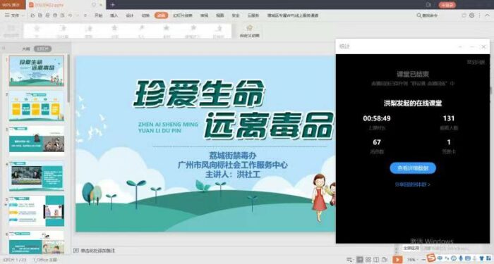Start slideshow with orange play button

coord(397,259)
